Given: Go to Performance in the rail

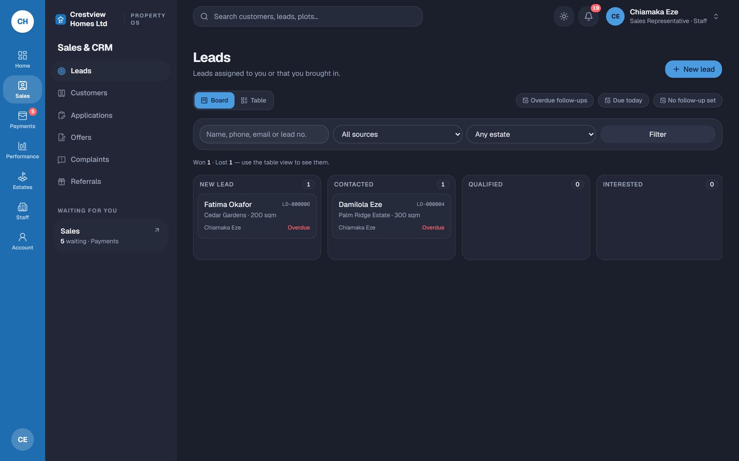Looking at the screenshot, I should (22, 150).
